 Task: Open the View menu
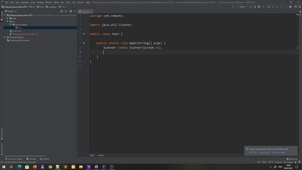pyautogui.click(x=17, y=2)
